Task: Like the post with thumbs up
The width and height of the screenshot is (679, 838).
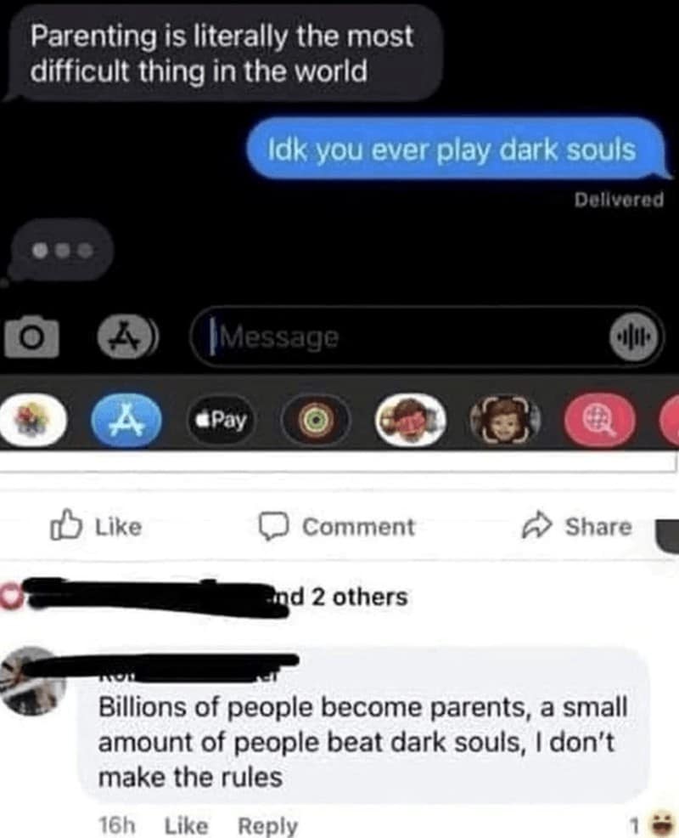Action: pyautogui.click(x=96, y=526)
